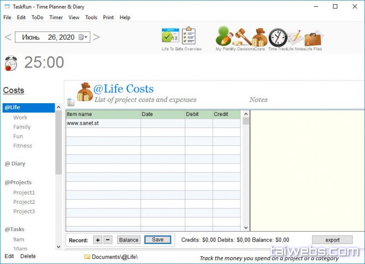
Task: Open the date picker calendar dropdown
Action: 83,37
